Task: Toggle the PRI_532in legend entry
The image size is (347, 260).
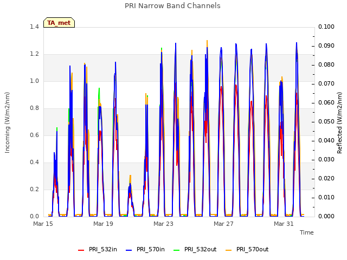Action: coord(98,249)
